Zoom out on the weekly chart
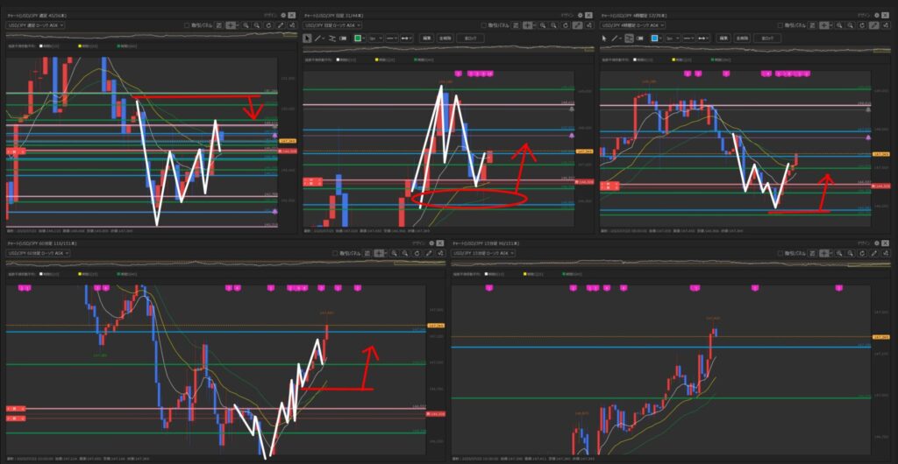Screen dimensions: 898x464 pos(257,25)
